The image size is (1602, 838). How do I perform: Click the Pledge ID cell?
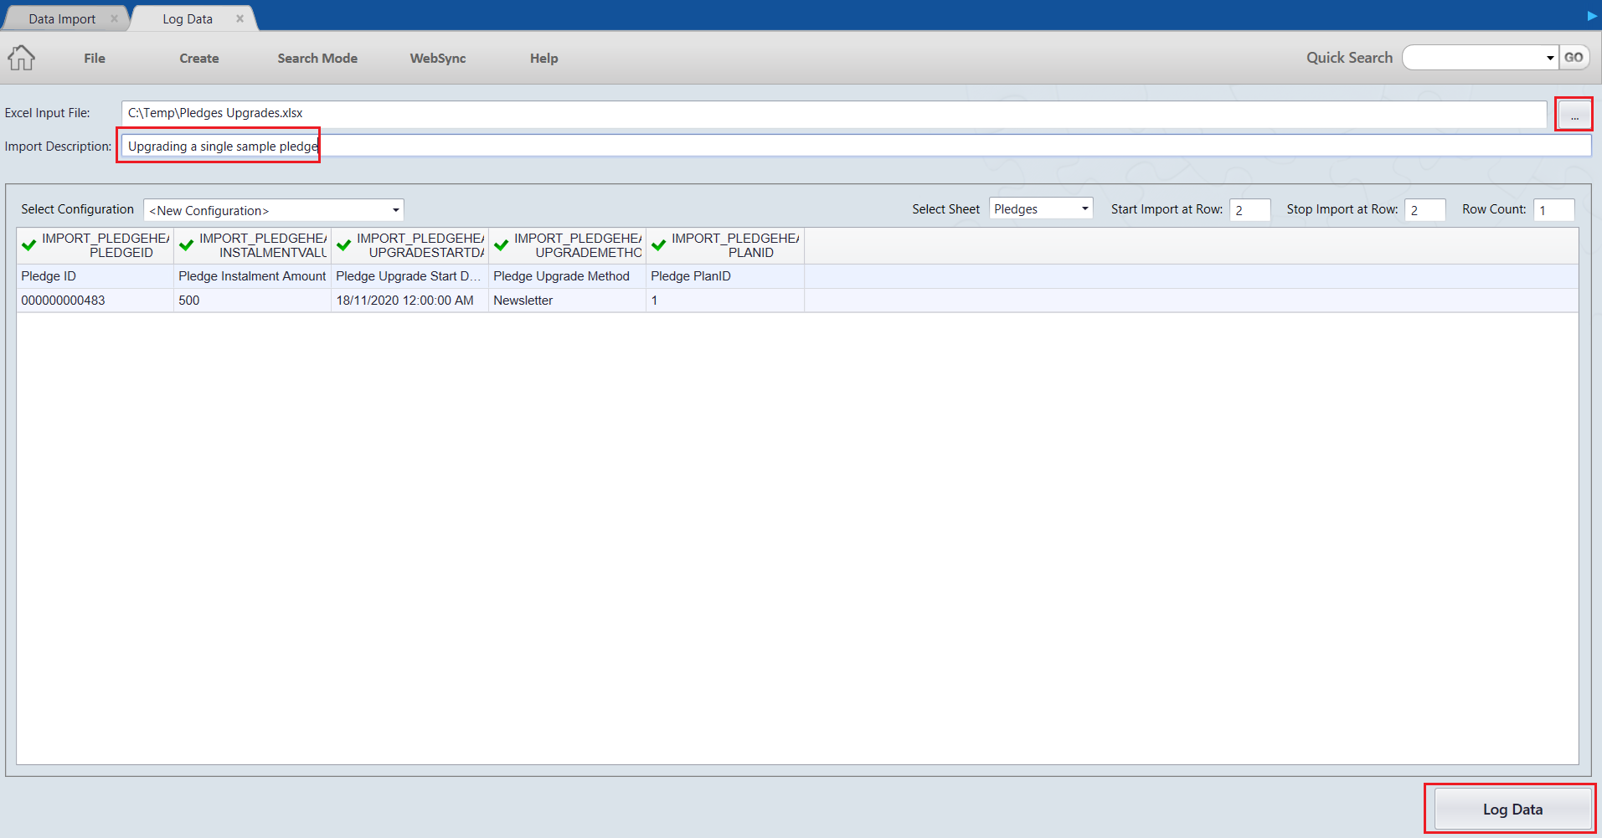(x=95, y=276)
